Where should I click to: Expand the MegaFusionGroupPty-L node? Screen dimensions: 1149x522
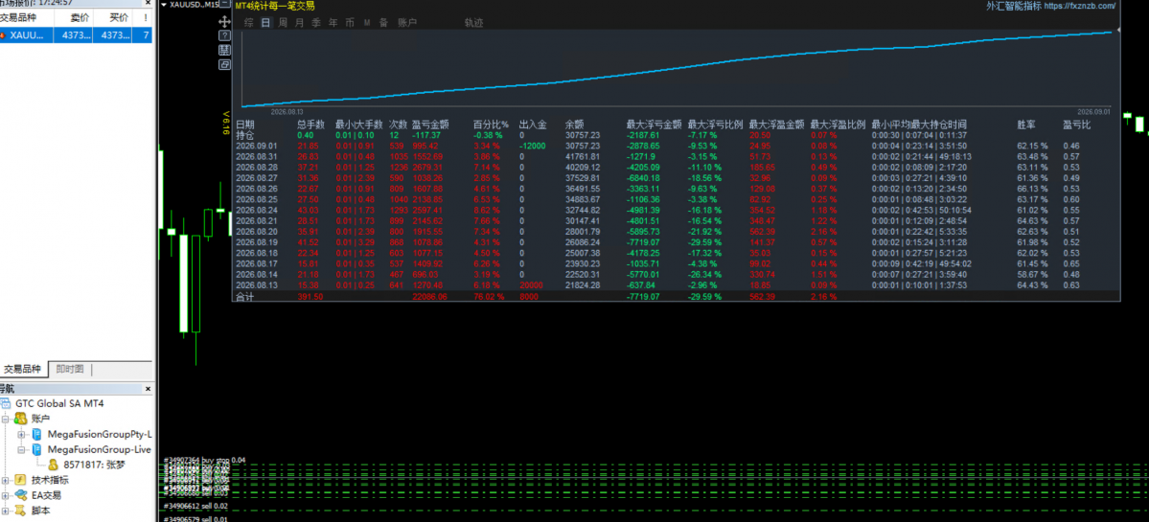(x=21, y=435)
